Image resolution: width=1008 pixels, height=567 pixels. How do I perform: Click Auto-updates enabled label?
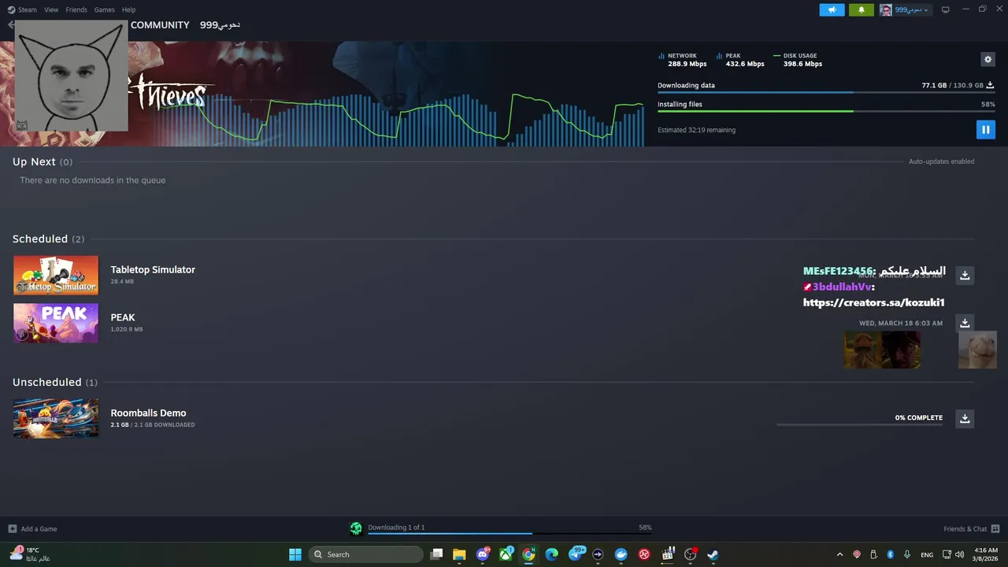pos(941,161)
